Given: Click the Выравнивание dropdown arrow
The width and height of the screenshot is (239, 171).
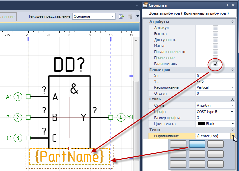Looking at the screenshot, I should click(x=233, y=136).
